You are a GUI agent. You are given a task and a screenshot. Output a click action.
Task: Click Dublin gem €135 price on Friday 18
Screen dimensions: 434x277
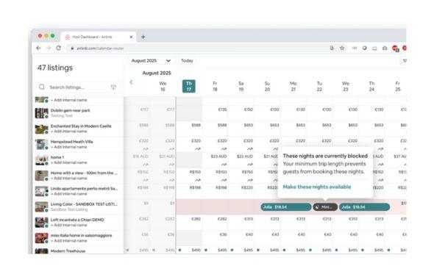[222, 109]
